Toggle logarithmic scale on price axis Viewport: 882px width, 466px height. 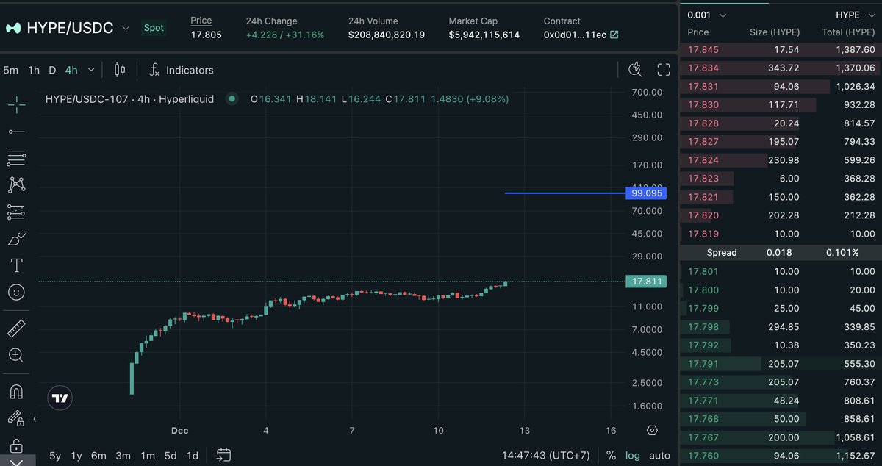tap(633, 455)
